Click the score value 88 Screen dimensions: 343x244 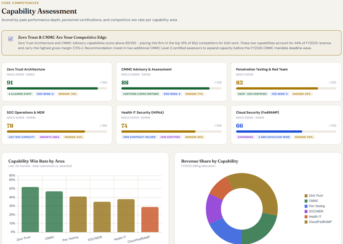click(x=125, y=83)
